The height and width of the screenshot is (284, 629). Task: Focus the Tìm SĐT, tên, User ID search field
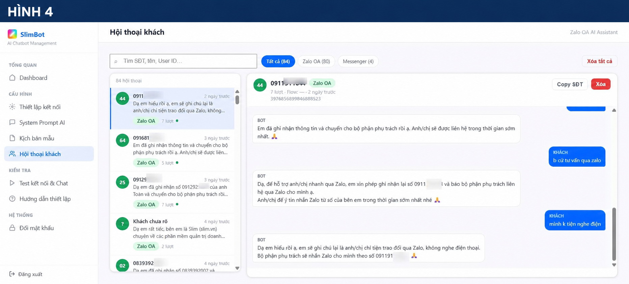coord(183,61)
